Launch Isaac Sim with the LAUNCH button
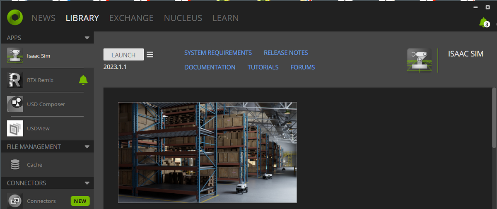Viewport: 497px width, 209px height. pos(123,55)
